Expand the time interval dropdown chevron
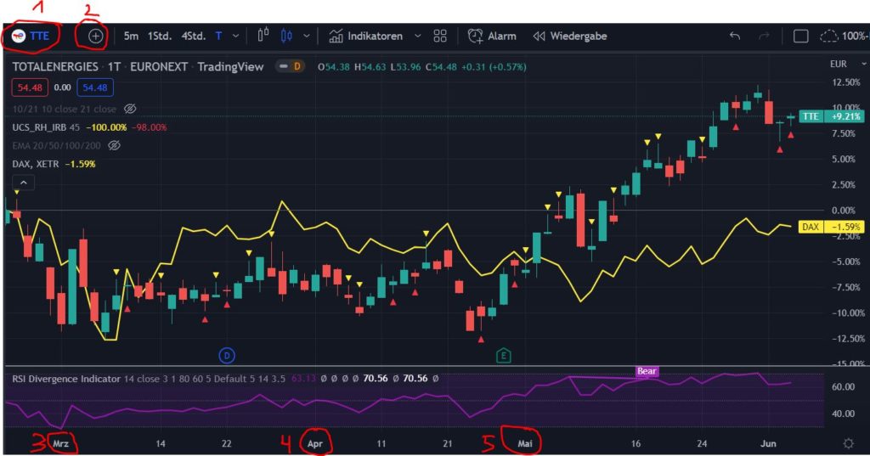870x456 pixels. pos(235,36)
